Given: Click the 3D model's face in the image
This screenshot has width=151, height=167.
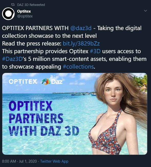Looking at the screenshot, I should point(114,94).
